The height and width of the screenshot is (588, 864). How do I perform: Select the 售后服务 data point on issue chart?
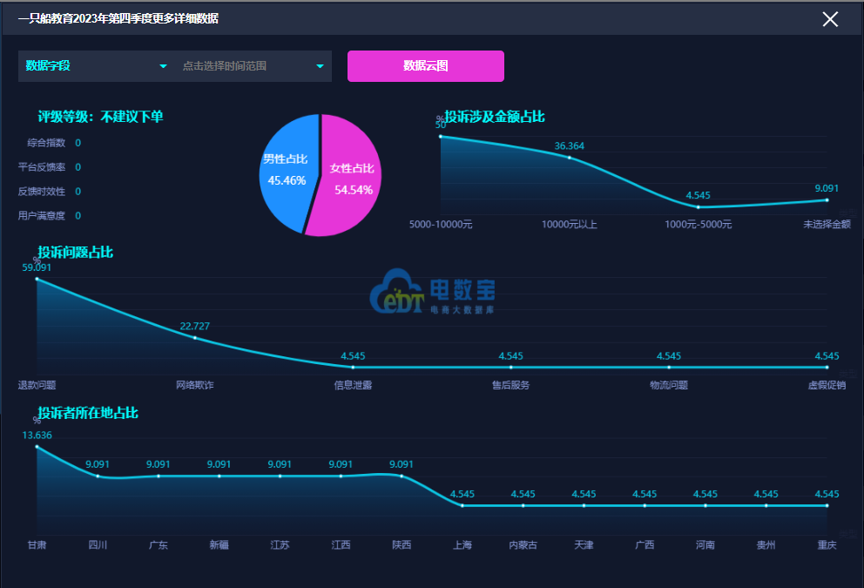point(510,368)
